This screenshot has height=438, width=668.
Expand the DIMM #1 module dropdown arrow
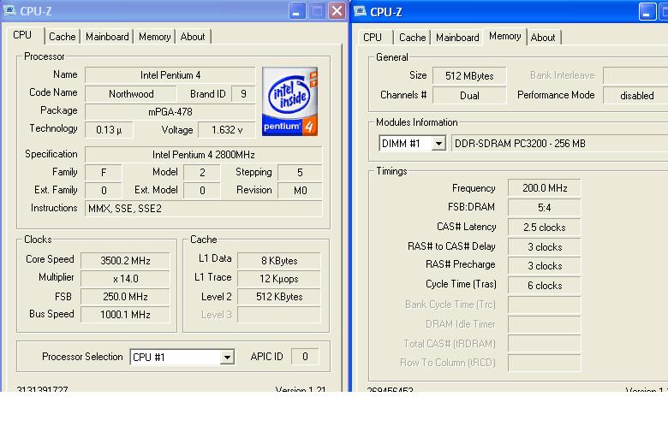438,144
